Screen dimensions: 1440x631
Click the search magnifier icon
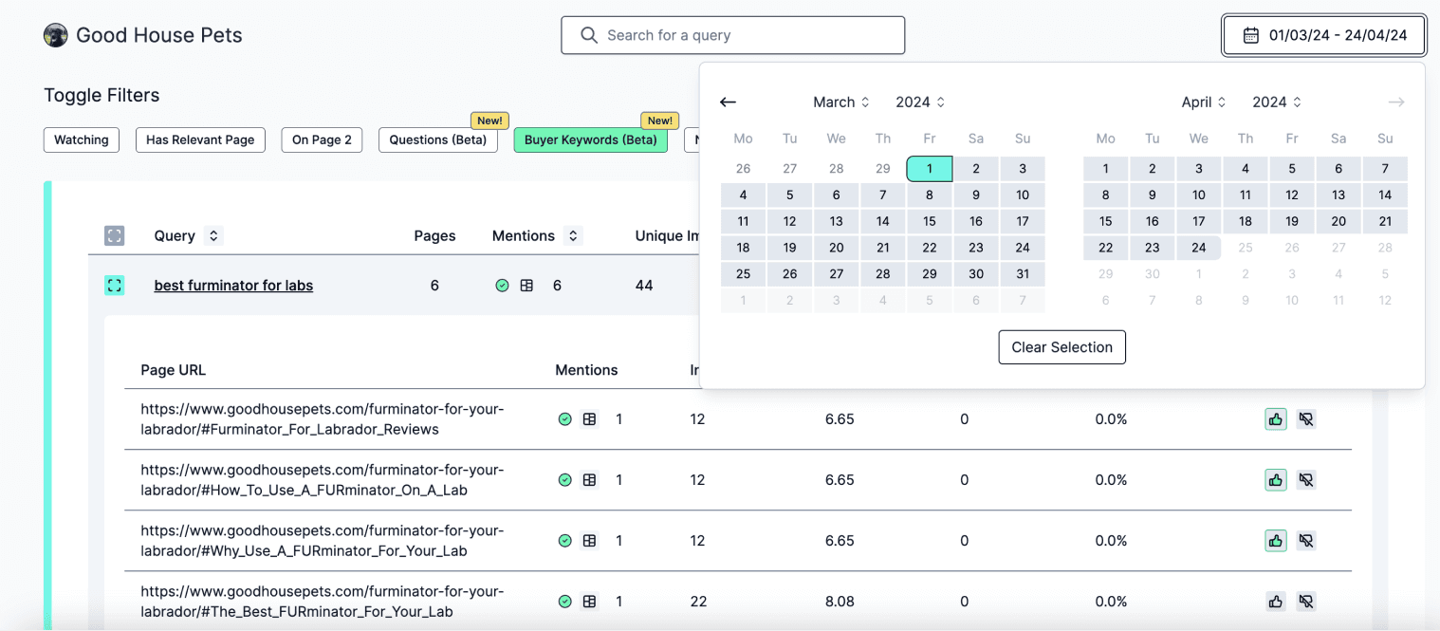click(x=588, y=34)
